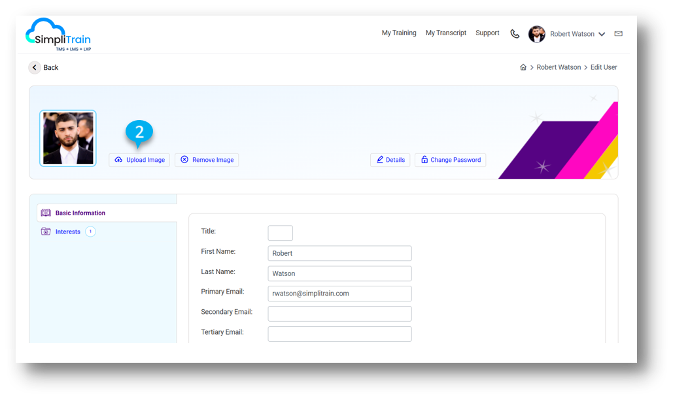This screenshot has height=398, width=673.
Task: Switch to the Interests tab
Action: pyautogui.click(x=67, y=232)
